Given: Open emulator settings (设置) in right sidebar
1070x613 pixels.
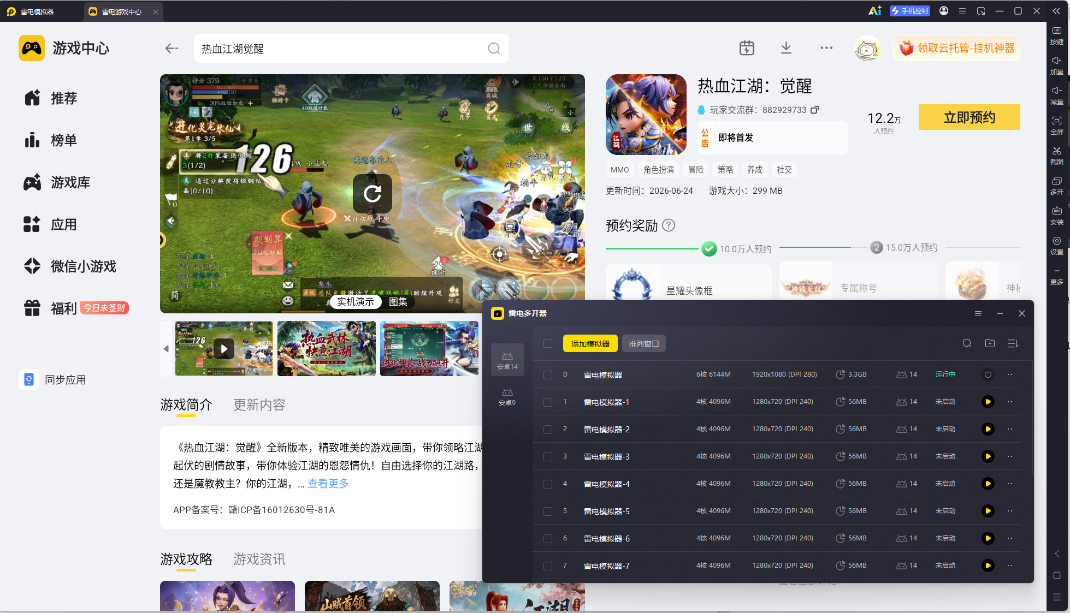Looking at the screenshot, I should 1057,246.
